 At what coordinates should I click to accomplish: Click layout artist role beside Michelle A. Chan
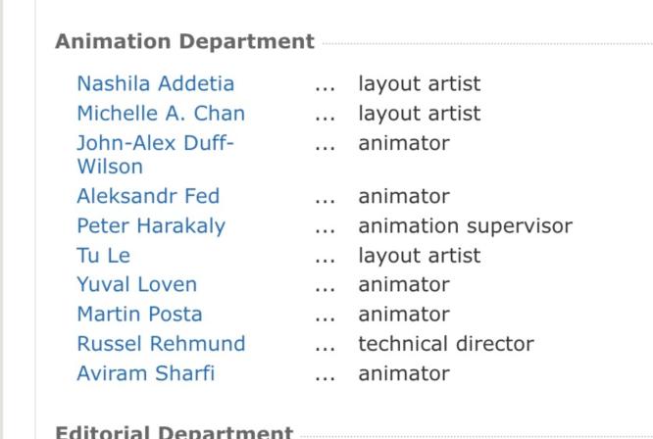pyautogui.click(x=420, y=114)
